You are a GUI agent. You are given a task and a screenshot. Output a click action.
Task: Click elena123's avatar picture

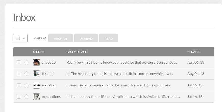[36, 85]
